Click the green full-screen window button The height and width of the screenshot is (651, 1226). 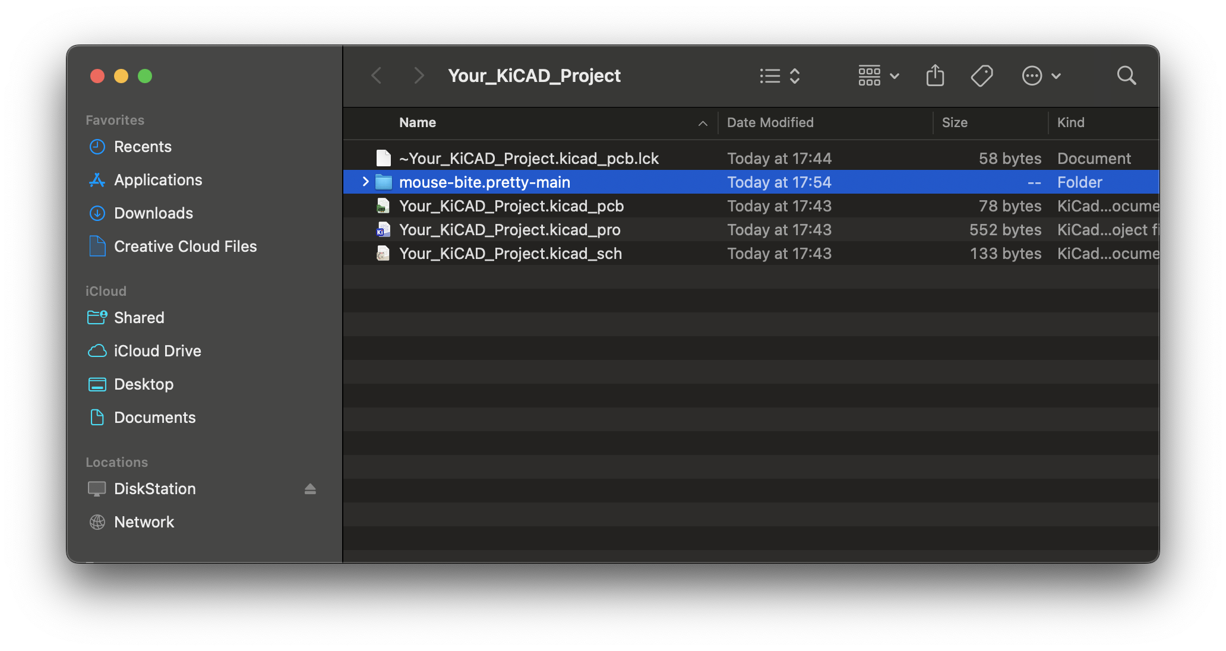(x=145, y=76)
